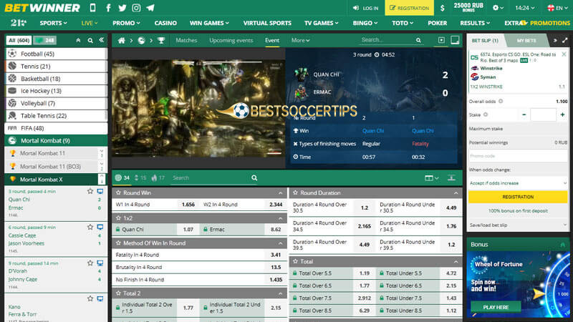Click the yellow REGISTRATION header button

[x=409, y=8]
